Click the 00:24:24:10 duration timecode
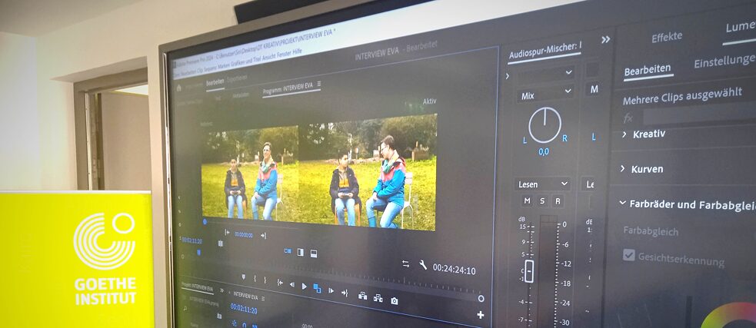Screen dimensions: 756x328 point(454,270)
